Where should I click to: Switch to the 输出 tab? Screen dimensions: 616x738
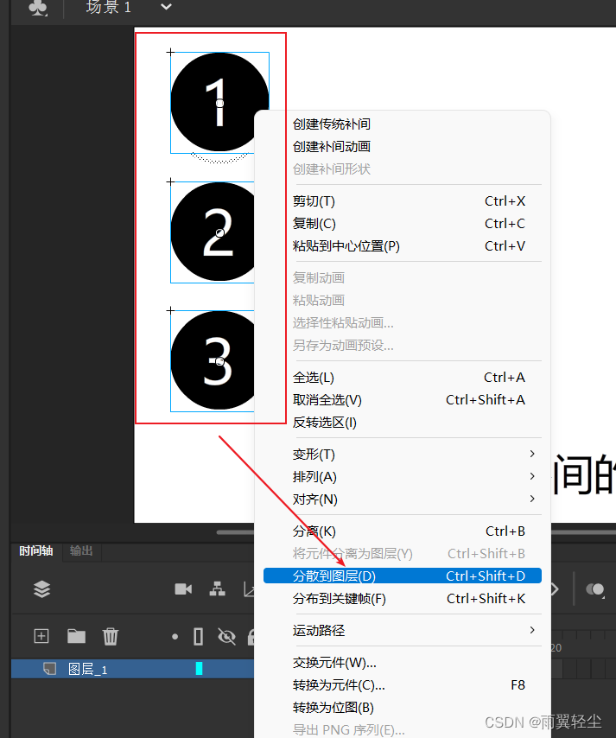[81, 550]
